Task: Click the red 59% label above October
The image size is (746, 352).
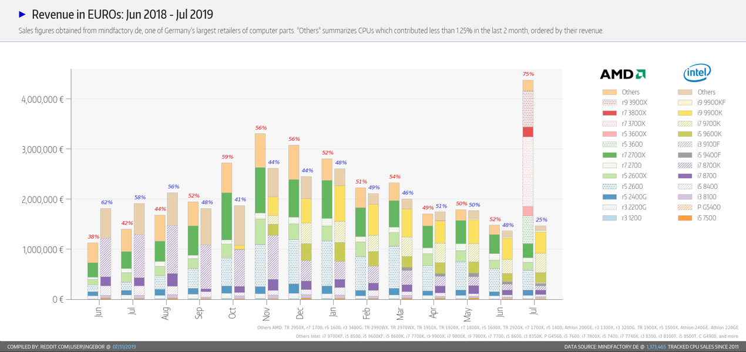Action: (227, 157)
